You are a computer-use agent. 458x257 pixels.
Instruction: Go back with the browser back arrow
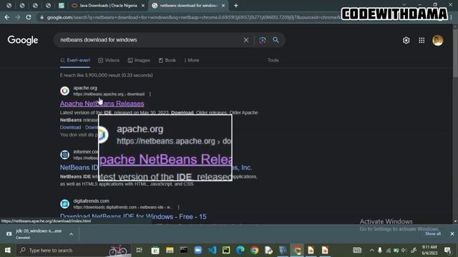point(7,17)
